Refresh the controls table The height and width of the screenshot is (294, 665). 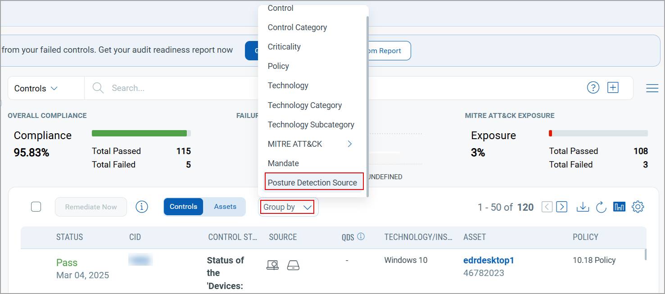601,207
